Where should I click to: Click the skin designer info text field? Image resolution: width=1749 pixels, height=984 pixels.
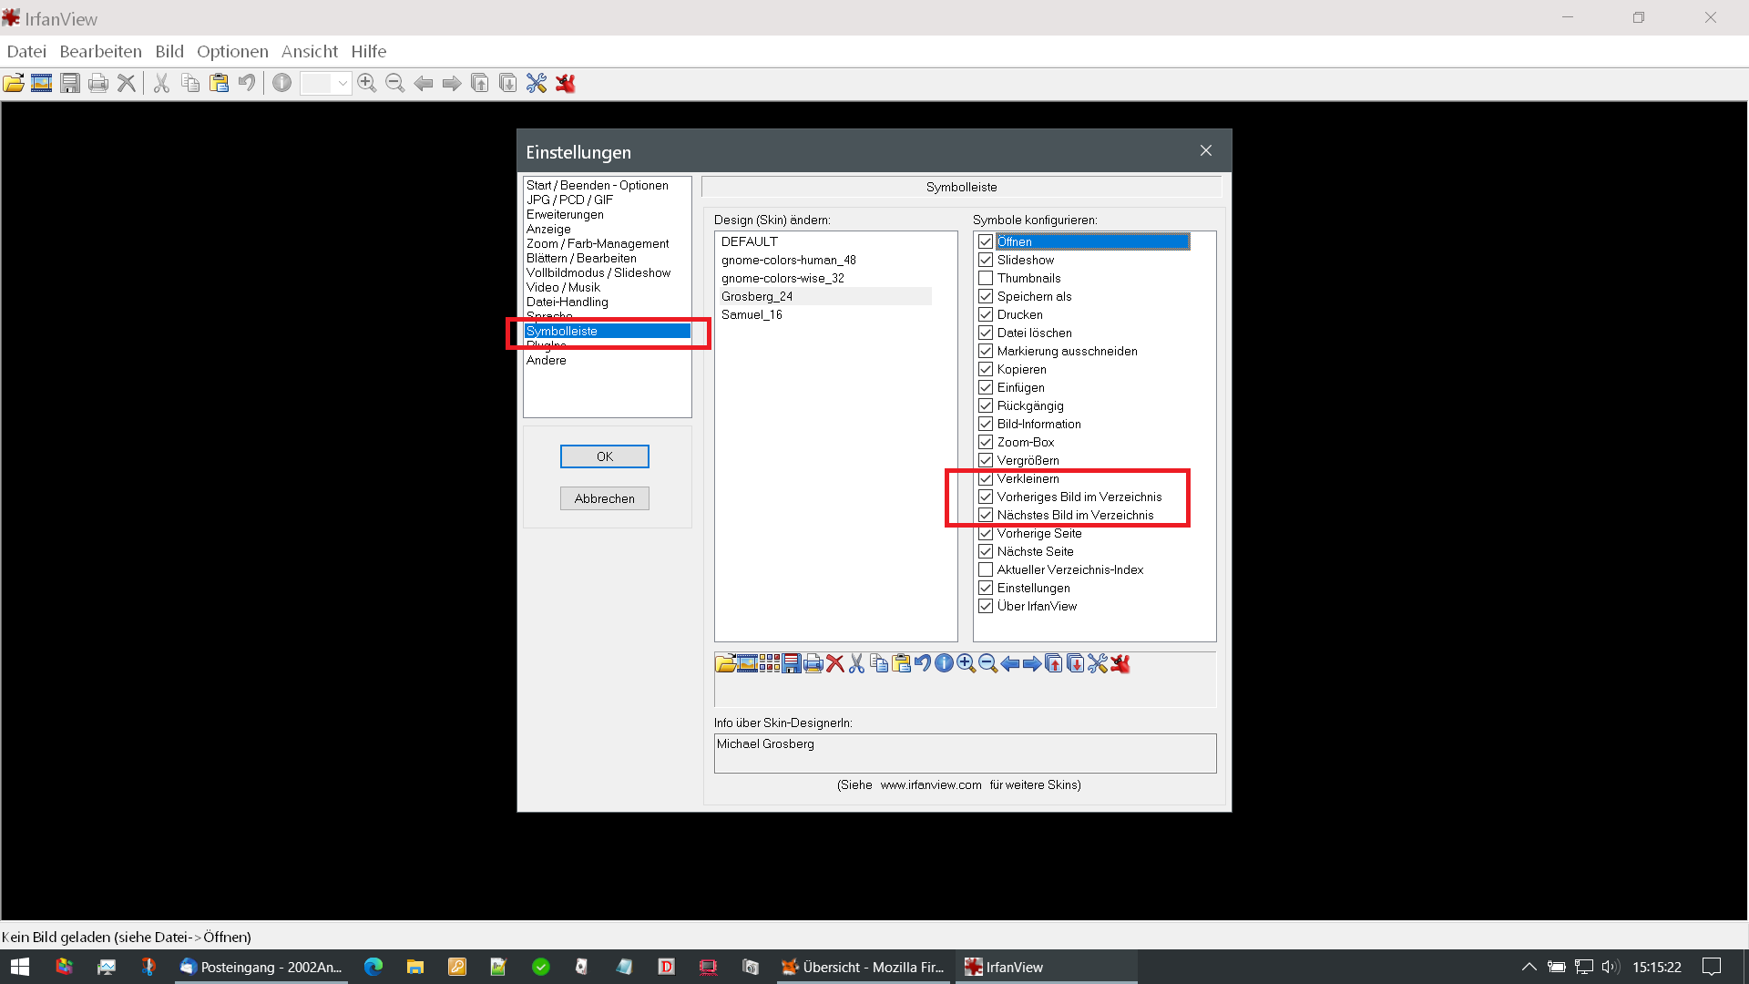[x=964, y=753]
